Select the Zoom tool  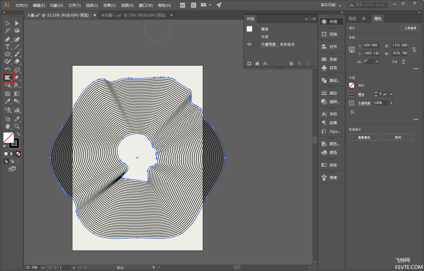tap(17, 126)
